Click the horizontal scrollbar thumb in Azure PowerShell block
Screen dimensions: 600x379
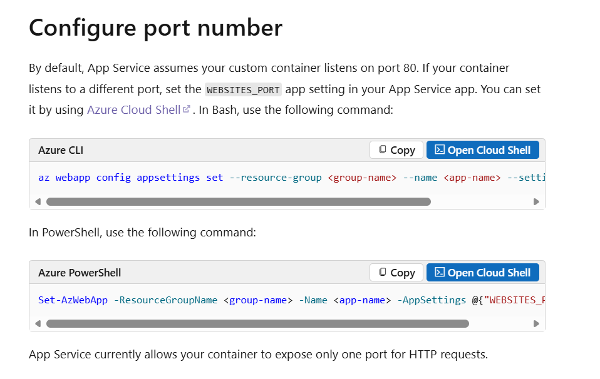[257, 323]
